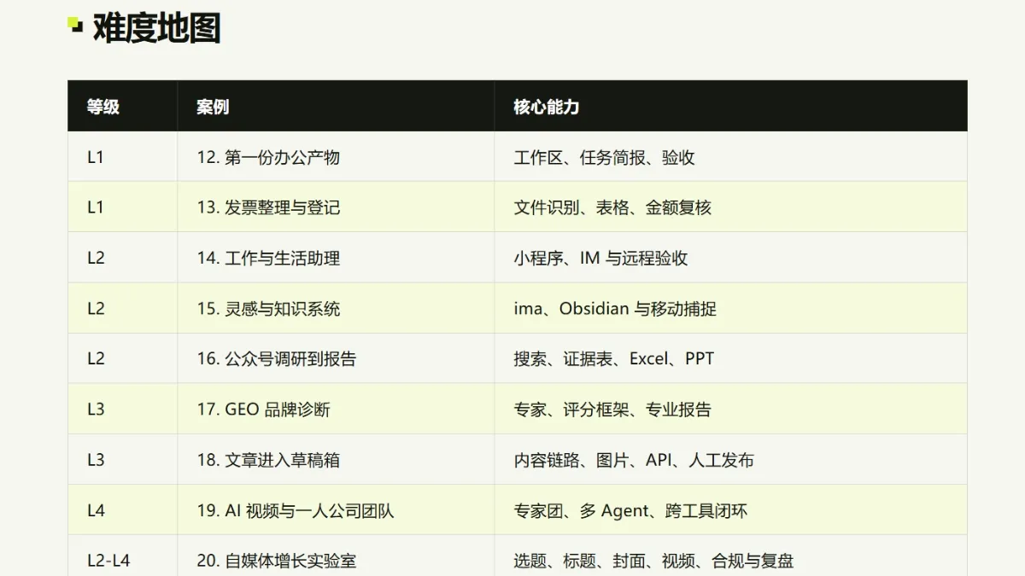Select the 核心能力 column header
Viewport: 1025px width, 576px height.
click(x=547, y=107)
